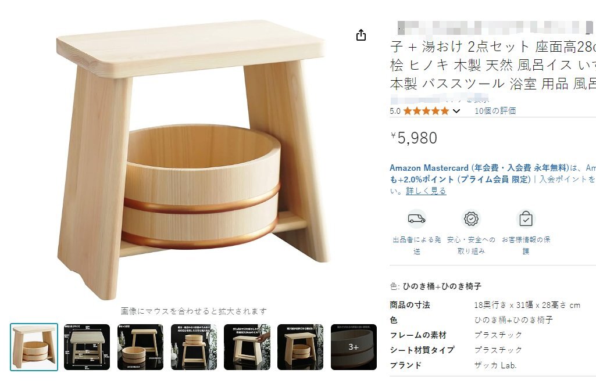This screenshot has width=596, height=384.
Task: Click the share icon above product image
Action: point(361,35)
